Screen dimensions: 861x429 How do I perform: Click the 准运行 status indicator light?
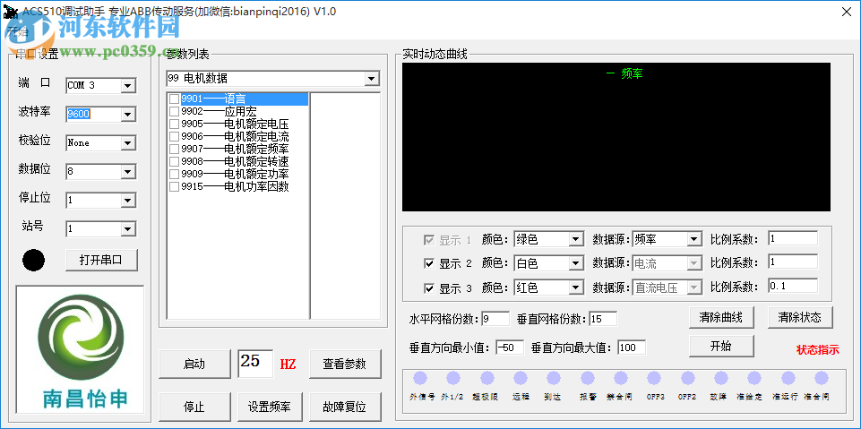click(788, 378)
